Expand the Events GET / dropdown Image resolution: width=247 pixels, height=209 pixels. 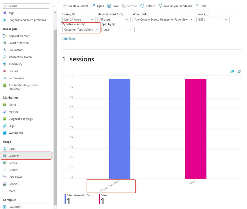pos(213,19)
